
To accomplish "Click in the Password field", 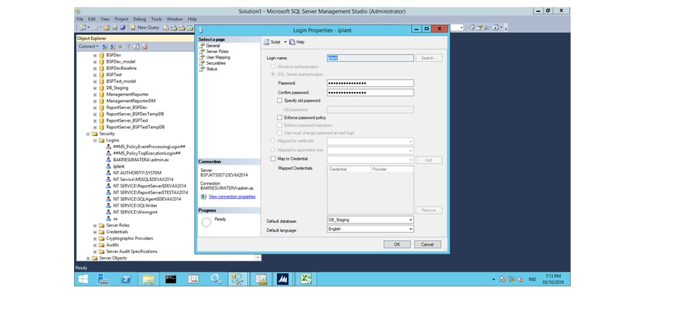I will click(370, 83).
